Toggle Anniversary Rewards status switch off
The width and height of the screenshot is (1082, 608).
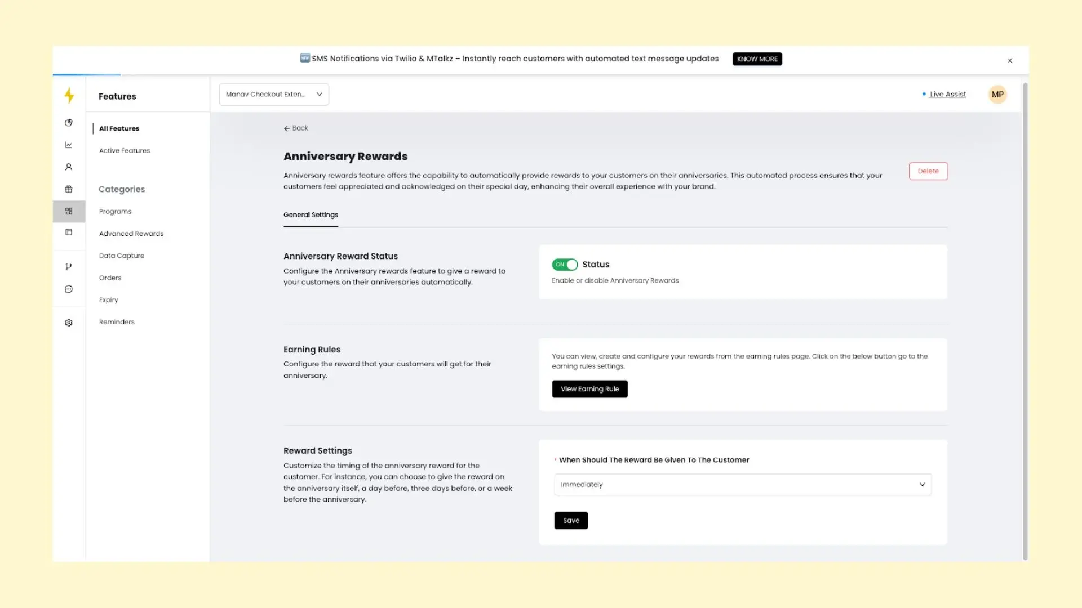click(565, 265)
